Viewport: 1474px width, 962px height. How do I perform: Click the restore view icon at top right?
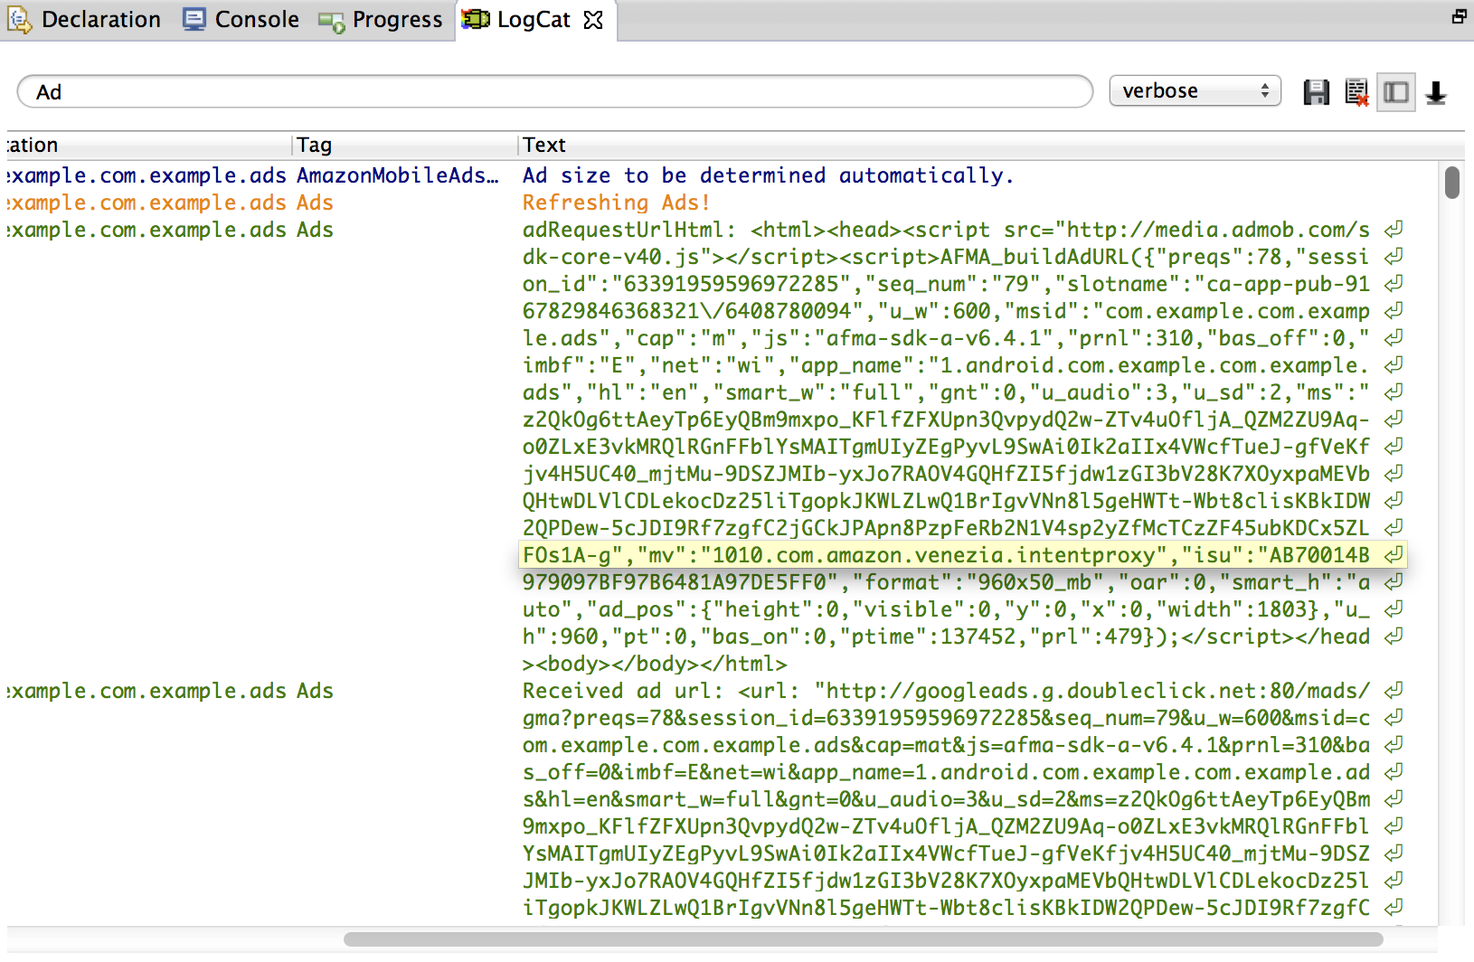(x=1459, y=16)
